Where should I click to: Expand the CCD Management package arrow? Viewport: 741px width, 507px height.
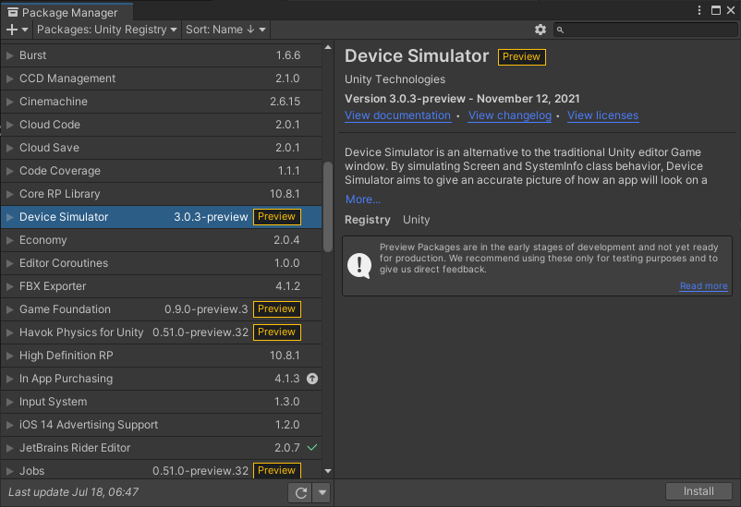coord(9,78)
